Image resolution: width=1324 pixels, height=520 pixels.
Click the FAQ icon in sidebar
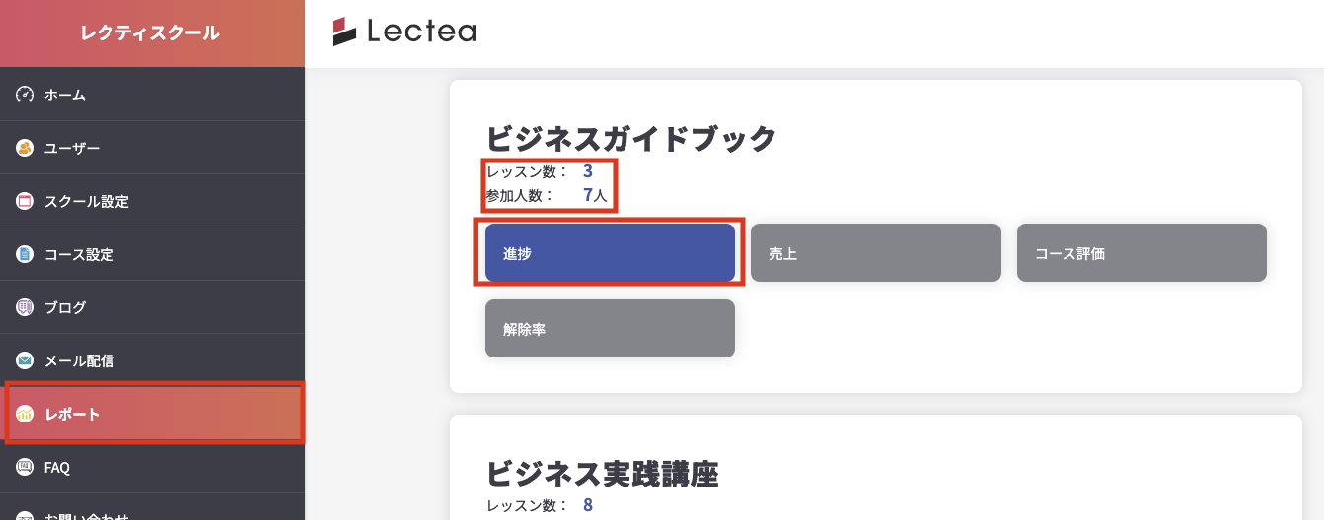click(25, 467)
